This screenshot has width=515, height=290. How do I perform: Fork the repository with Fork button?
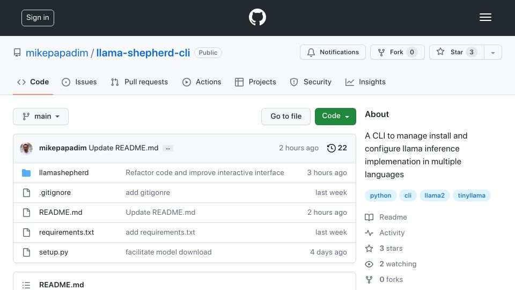(398, 52)
